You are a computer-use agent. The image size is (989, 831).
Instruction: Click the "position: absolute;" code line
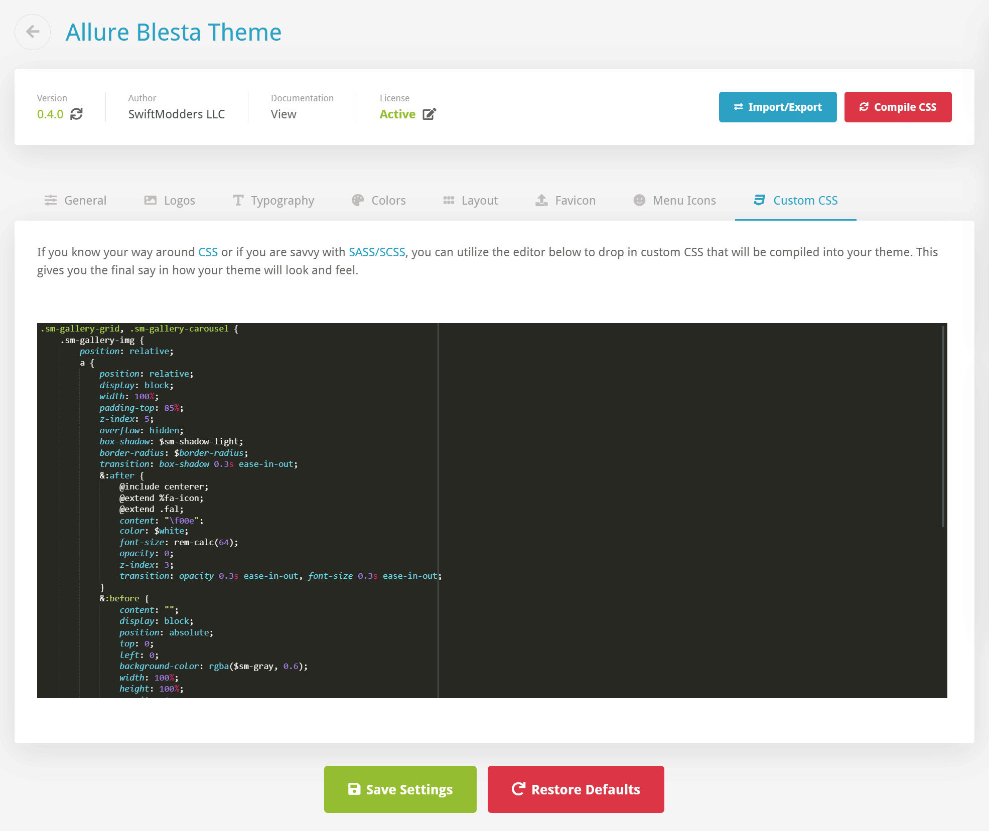click(166, 632)
